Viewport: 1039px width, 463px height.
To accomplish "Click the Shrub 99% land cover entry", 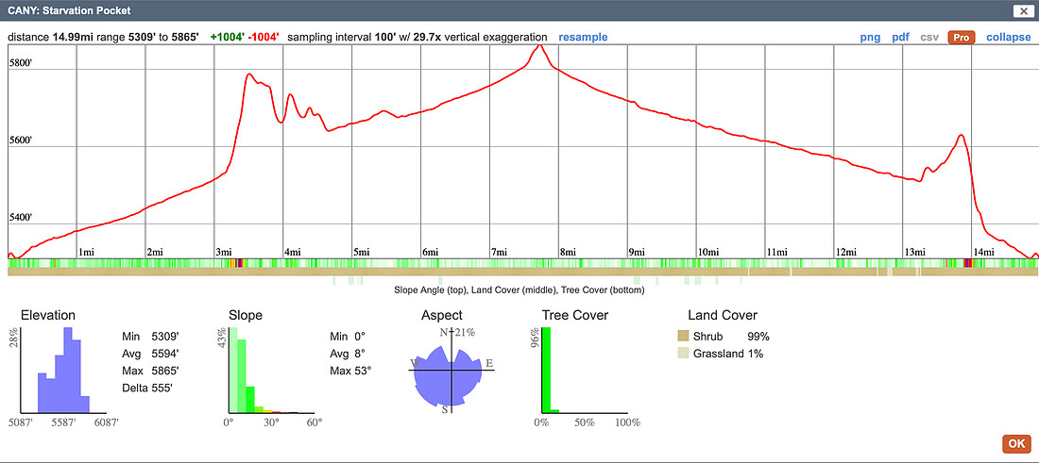I will coord(723,336).
